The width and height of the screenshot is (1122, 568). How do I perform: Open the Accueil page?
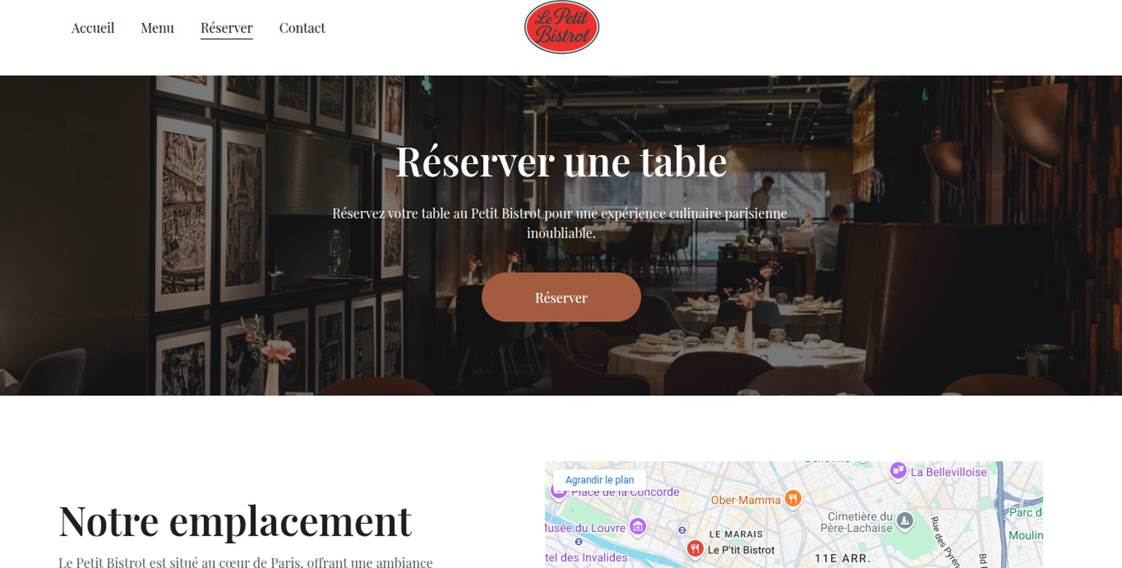(92, 28)
